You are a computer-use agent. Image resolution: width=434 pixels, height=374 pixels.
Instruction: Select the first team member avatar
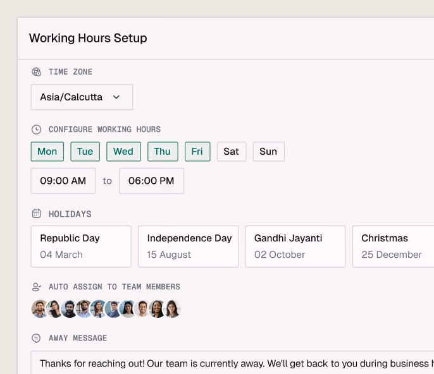(x=40, y=309)
